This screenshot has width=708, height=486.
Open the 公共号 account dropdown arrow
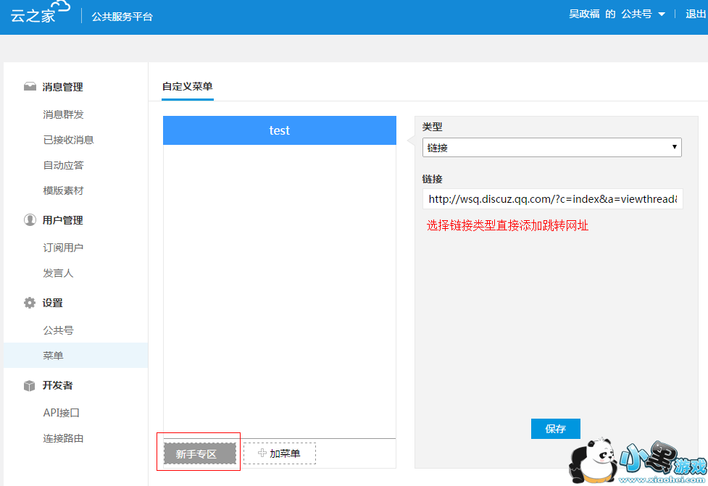pos(661,14)
